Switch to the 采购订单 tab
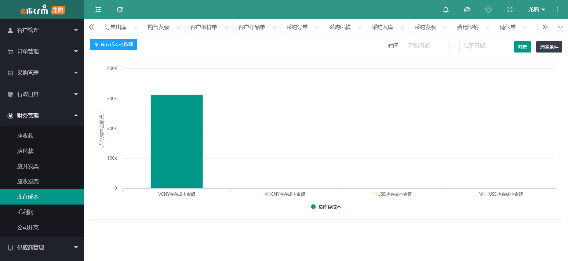Viewport: 568px width, 261px height. [297, 27]
